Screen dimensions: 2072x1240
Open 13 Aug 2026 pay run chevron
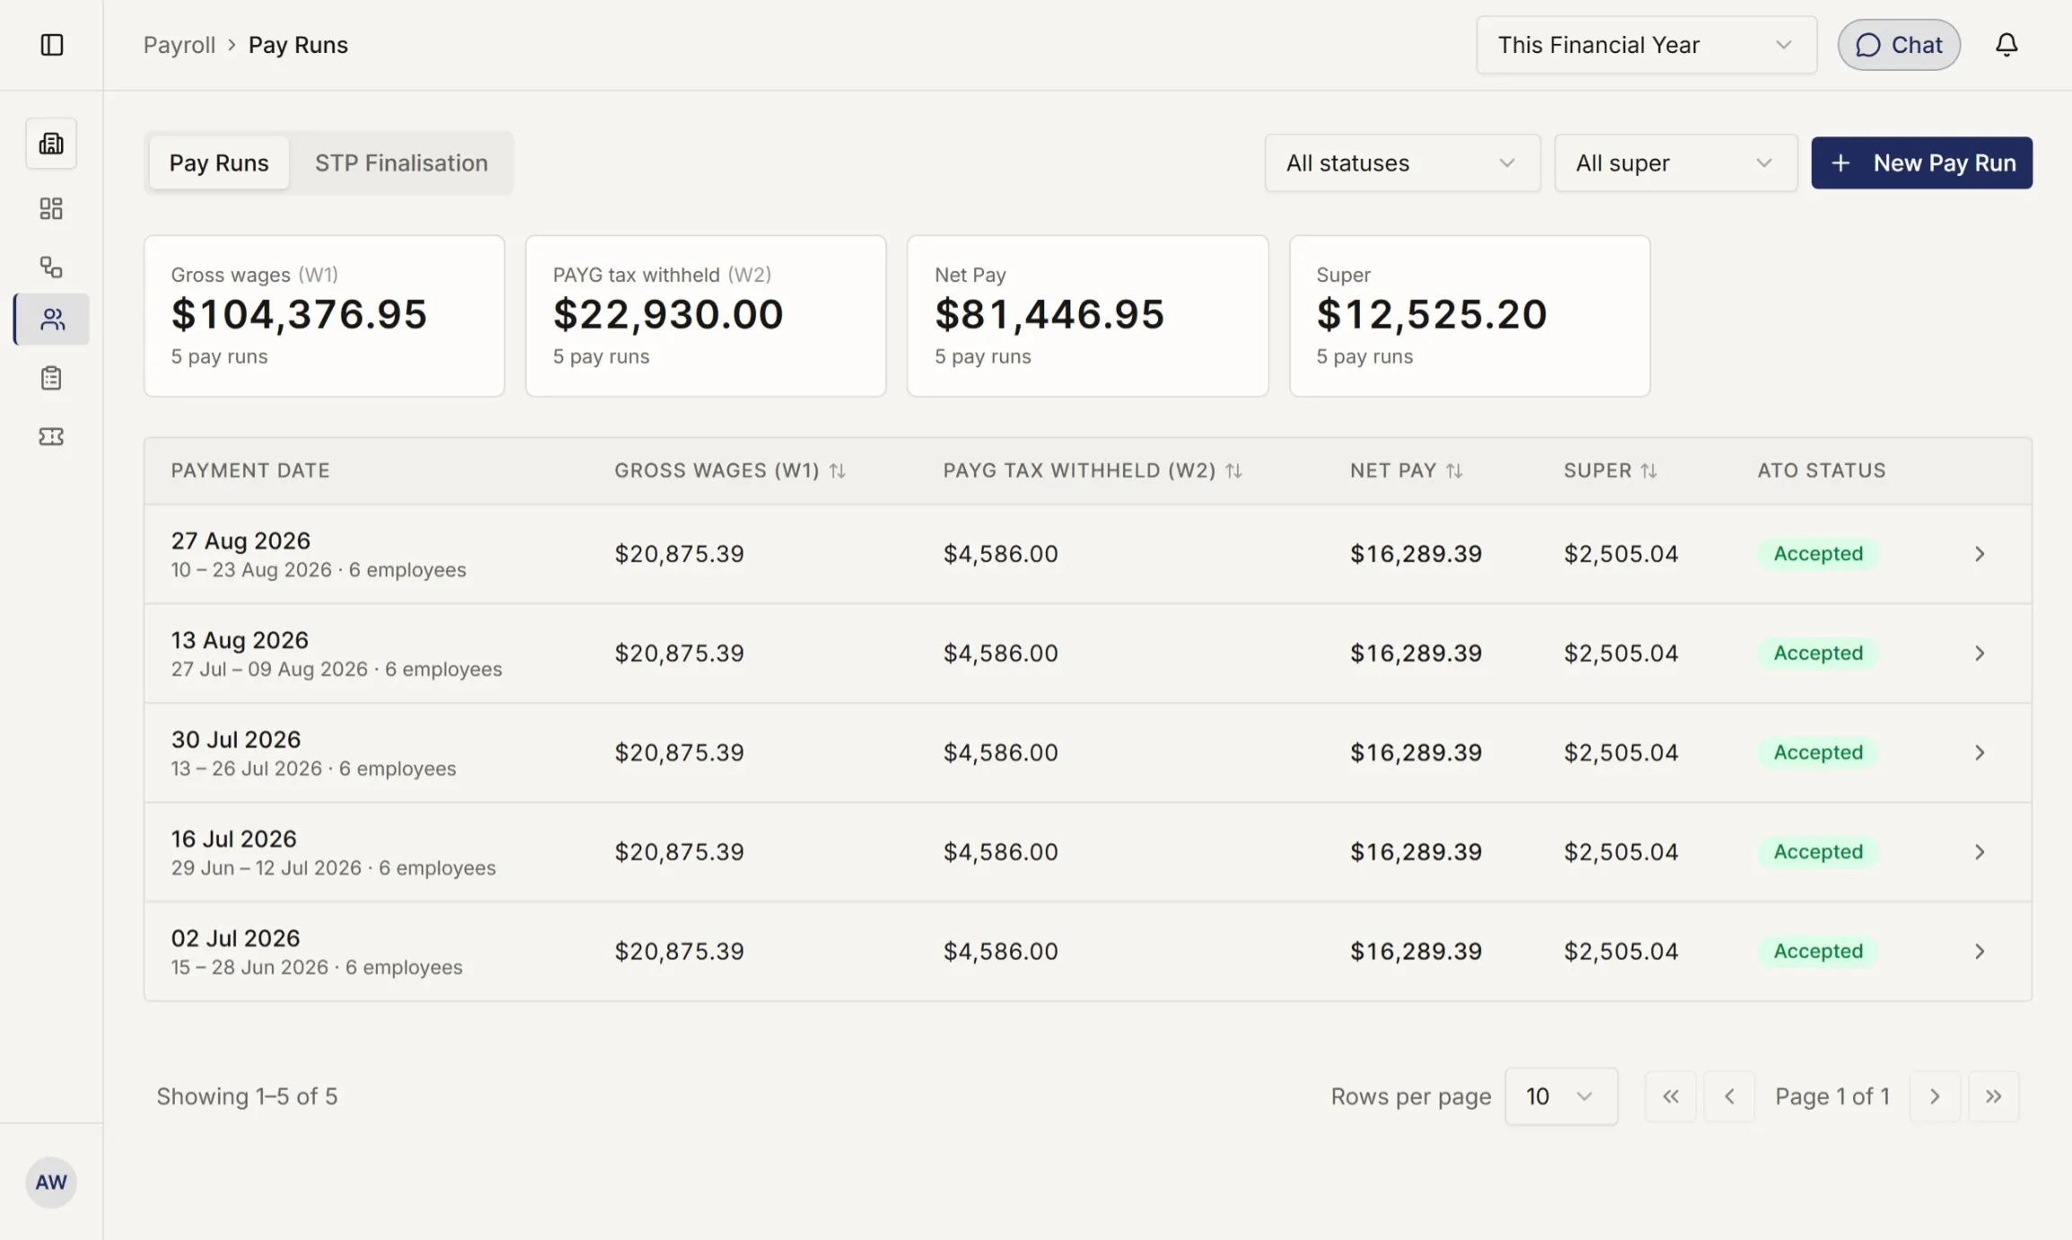tap(1980, 653)
